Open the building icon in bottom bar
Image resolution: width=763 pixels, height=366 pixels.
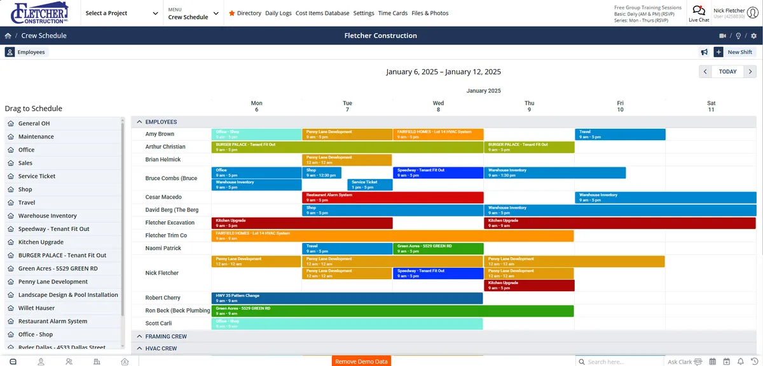pyautogui.click(x=97, y=362)
